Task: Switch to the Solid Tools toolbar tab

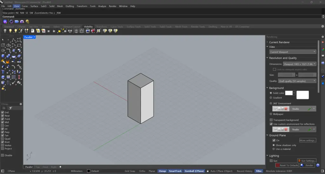Action: (150, 27)
